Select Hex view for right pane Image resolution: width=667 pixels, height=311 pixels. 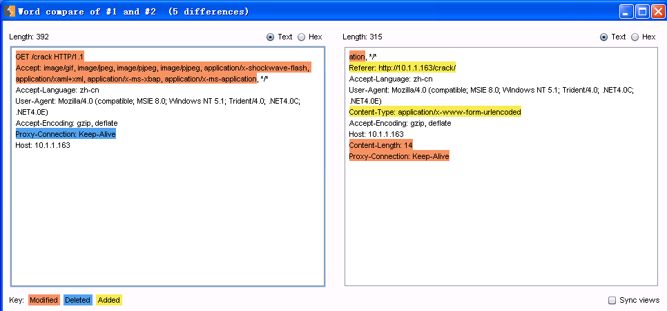(x=635, y=37)
